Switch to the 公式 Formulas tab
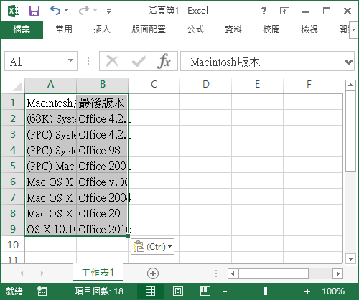 (x=195, y=29)
